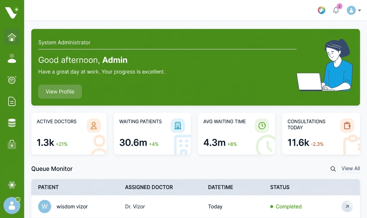Open the Home dashboard from the sidebar
The width and height of the screenshot is (367, 218).
click(12, 37)
